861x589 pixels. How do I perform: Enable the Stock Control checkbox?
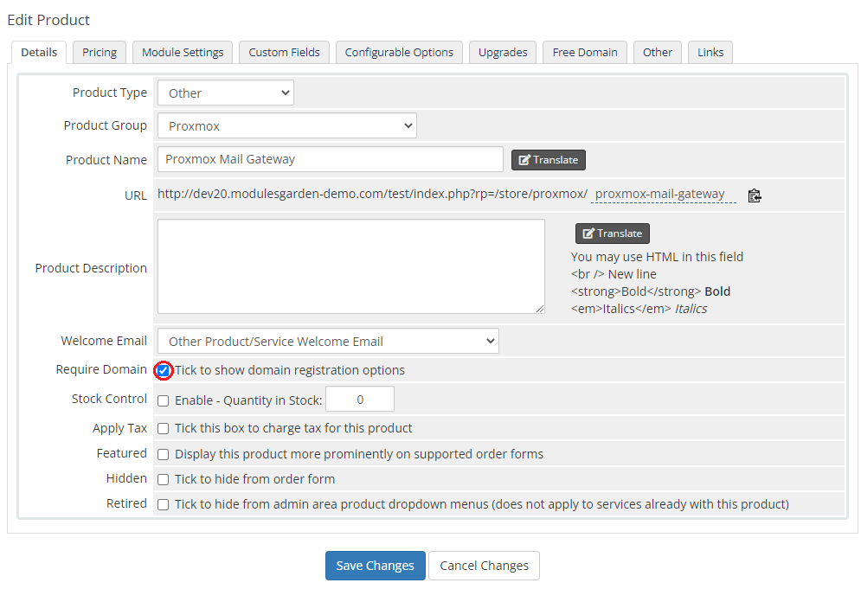click(163, 400)
